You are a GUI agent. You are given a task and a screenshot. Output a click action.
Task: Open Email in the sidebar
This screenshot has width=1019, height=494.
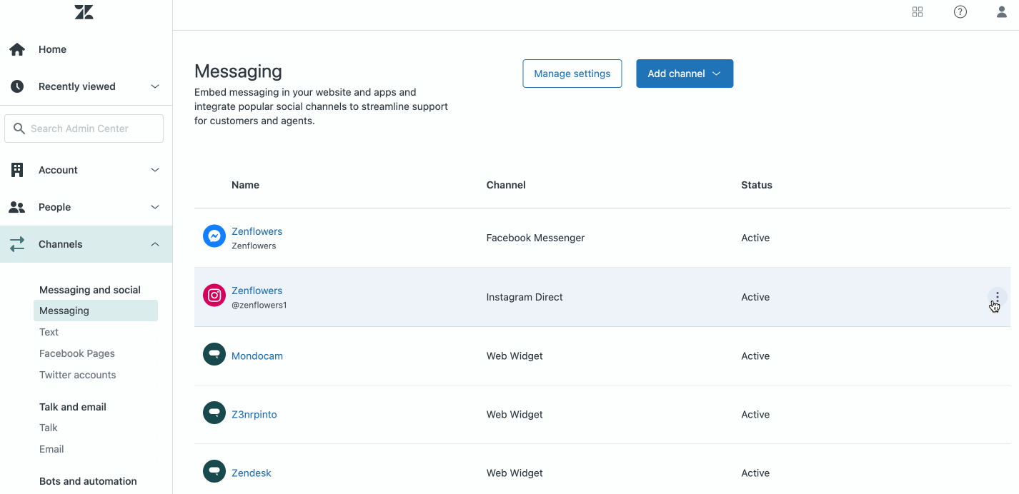pyautogui.click(x=51, y=449)
